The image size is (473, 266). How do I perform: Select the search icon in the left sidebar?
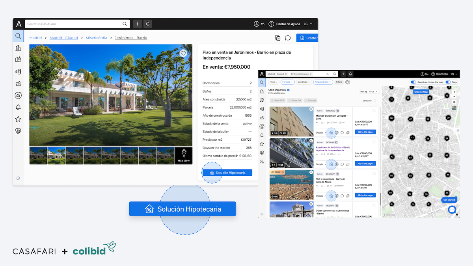click(x=18, y=36)
